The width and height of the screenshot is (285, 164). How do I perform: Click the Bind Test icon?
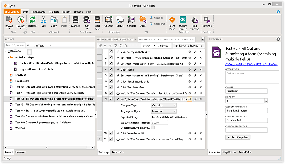tap(97, 20)
